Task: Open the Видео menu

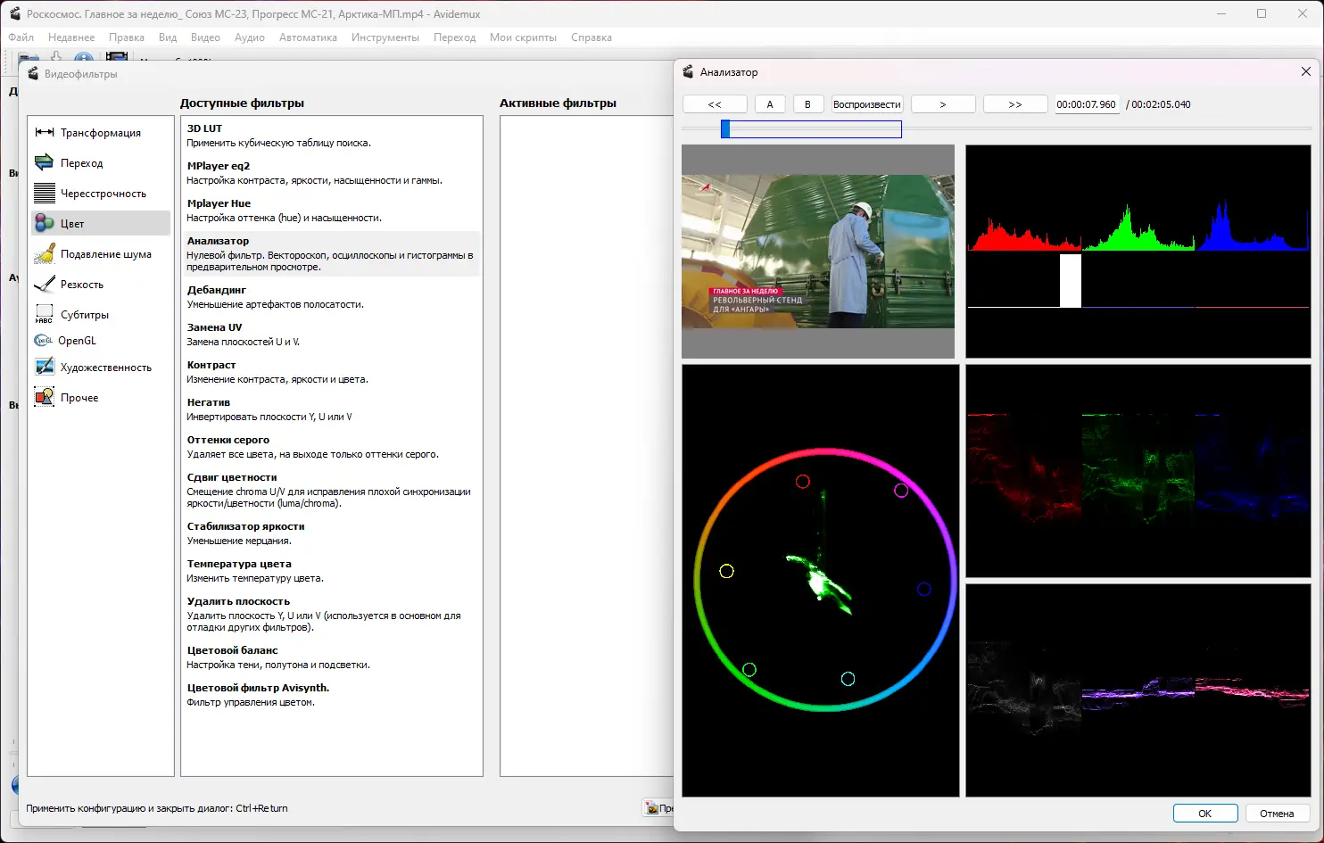Action: tap(205, 37)
